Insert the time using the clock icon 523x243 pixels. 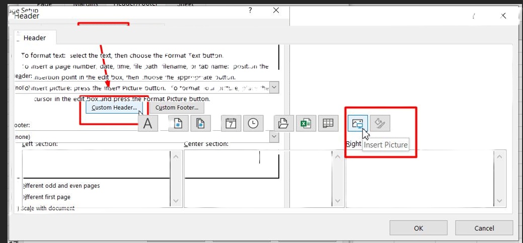[253, 123]
